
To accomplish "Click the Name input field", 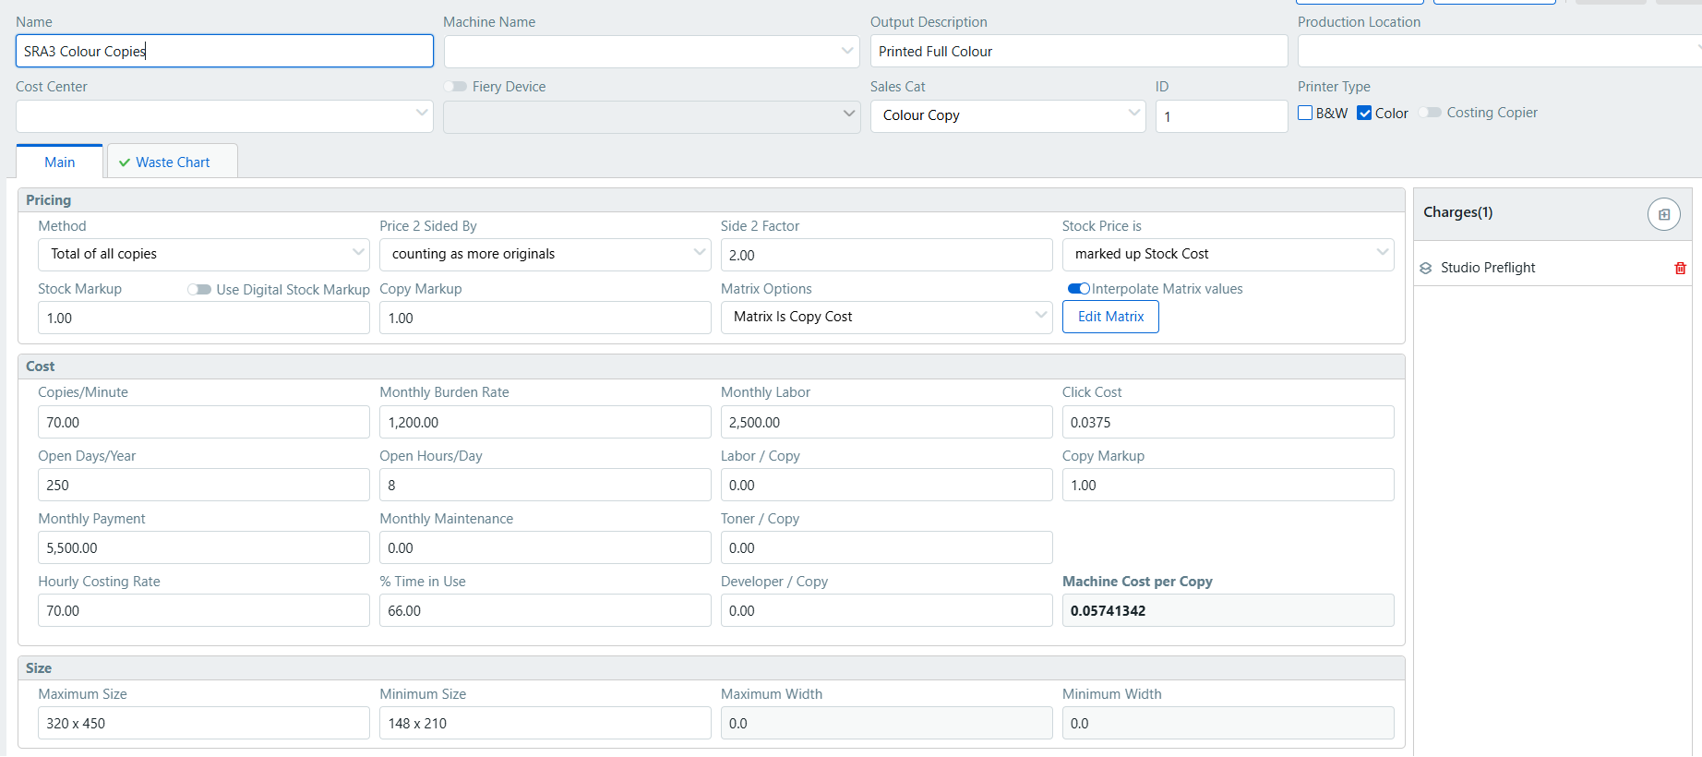I will (224, 52).
